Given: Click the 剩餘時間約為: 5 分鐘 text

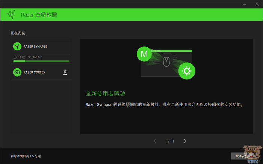Looking at the screenshot, I should point(26,156).
